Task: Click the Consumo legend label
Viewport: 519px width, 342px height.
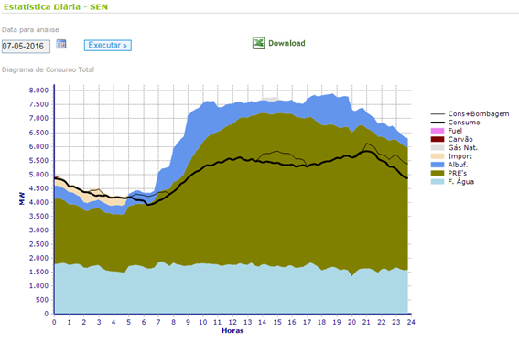Action: (464, 123)
